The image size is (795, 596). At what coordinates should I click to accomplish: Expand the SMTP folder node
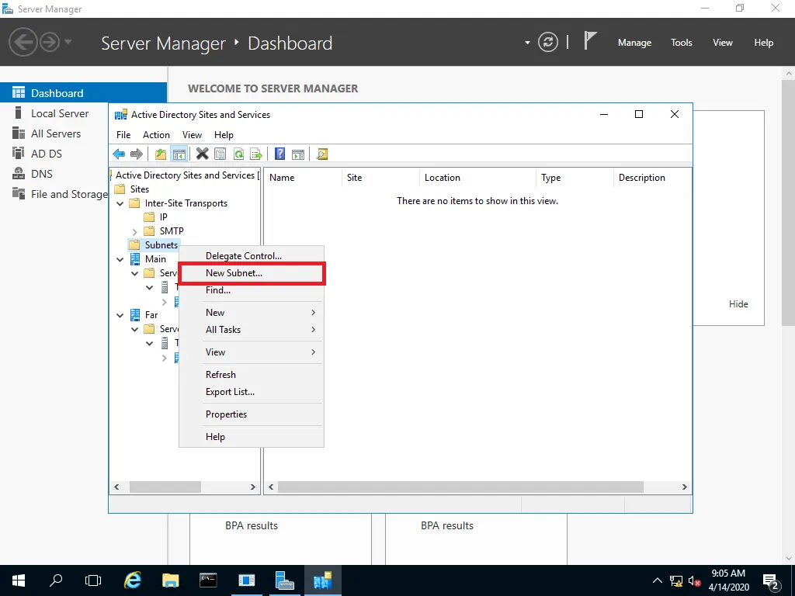[134, 231]
